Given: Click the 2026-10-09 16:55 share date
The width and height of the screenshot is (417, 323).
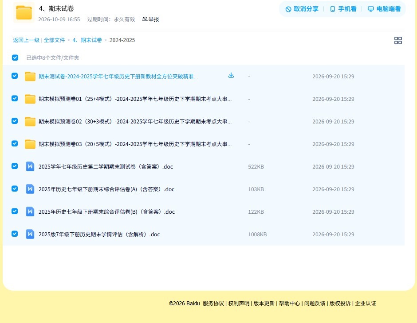Looking at the screenshot, I should pos(59,19).
